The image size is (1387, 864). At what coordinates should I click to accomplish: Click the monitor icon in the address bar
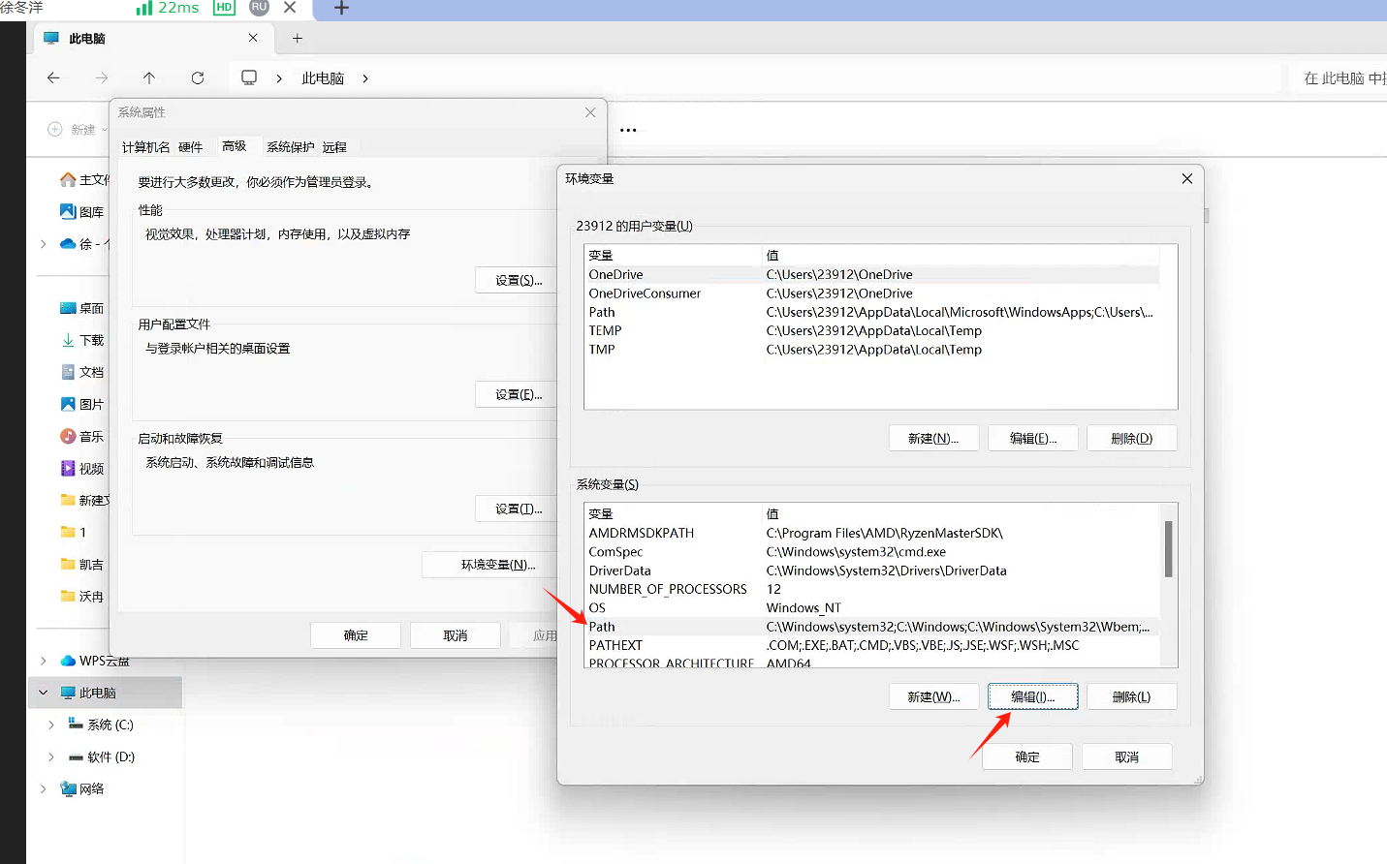249,77
